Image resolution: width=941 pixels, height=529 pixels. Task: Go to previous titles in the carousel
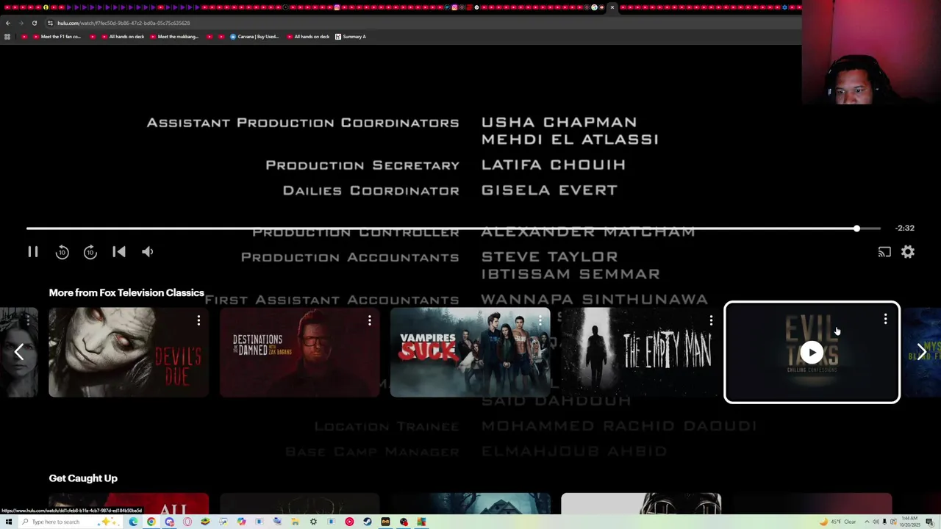click(x=19, y=353)
